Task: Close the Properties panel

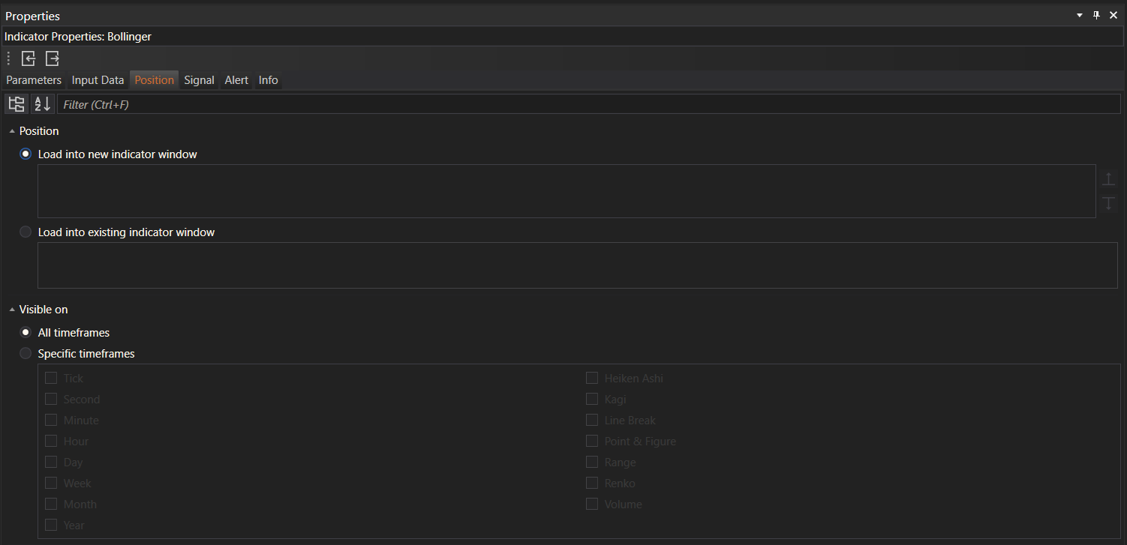Action: click(x=1113, y=15)
